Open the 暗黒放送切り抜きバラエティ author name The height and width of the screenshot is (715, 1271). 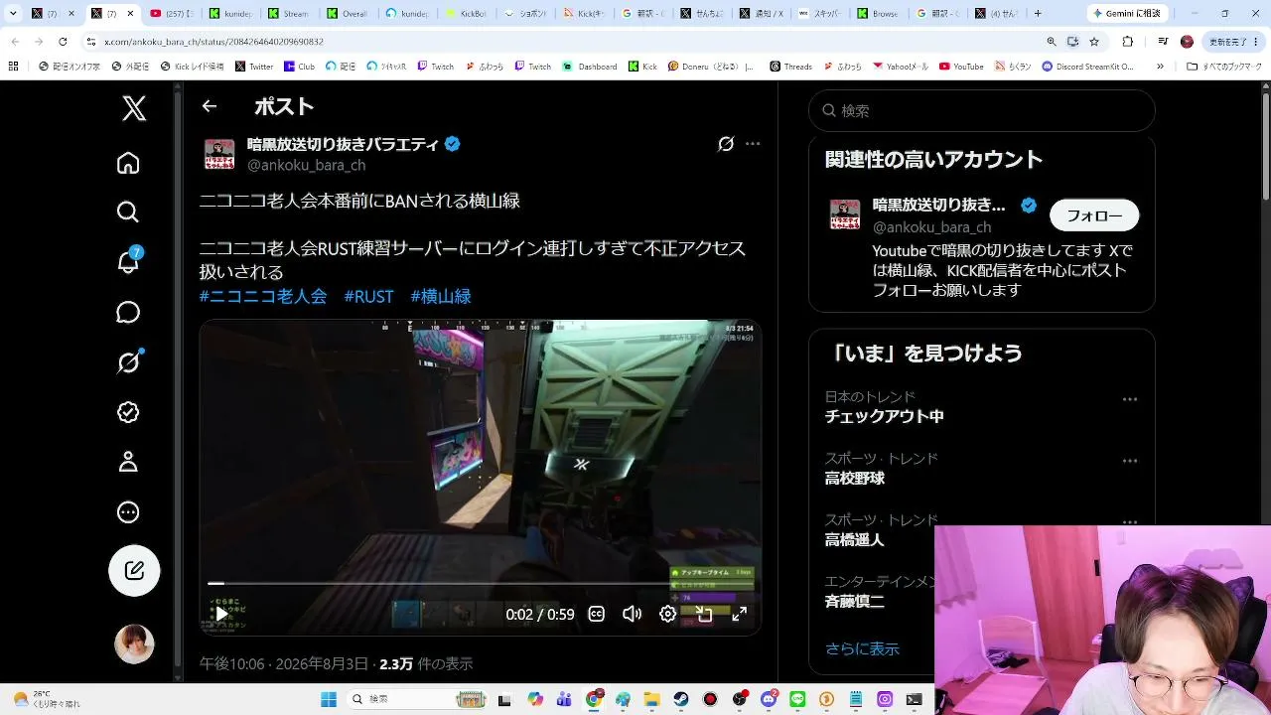(343, 144)
